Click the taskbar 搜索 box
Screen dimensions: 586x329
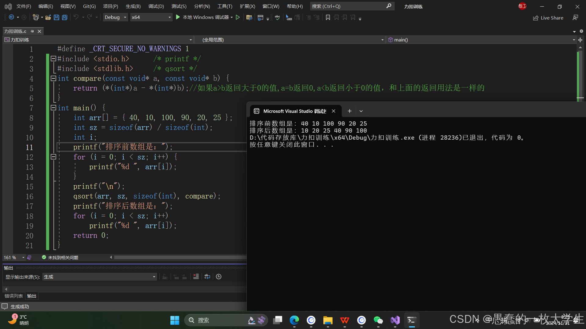click(x=226, y=320)
